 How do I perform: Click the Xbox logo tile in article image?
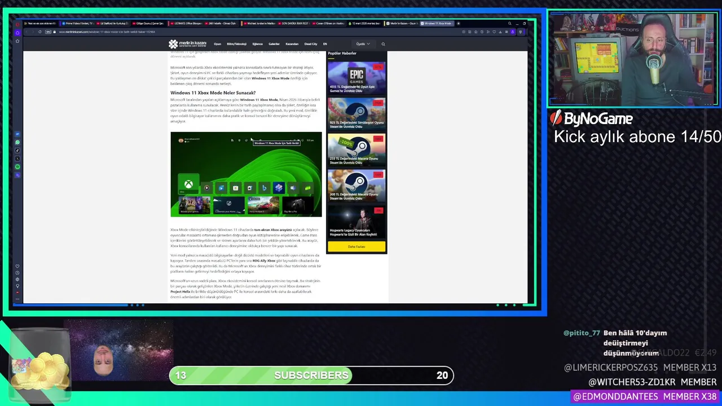188,185
